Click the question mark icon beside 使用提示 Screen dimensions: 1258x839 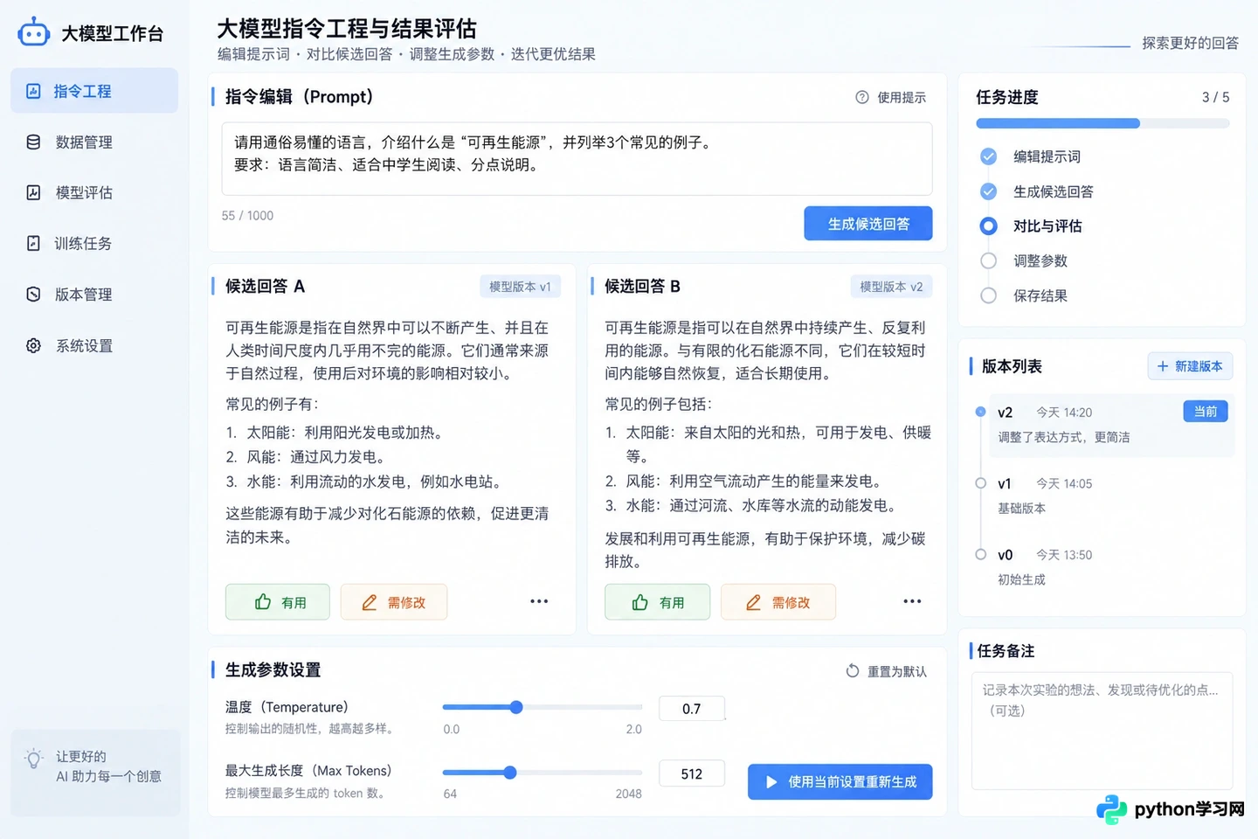click(862, 97)
